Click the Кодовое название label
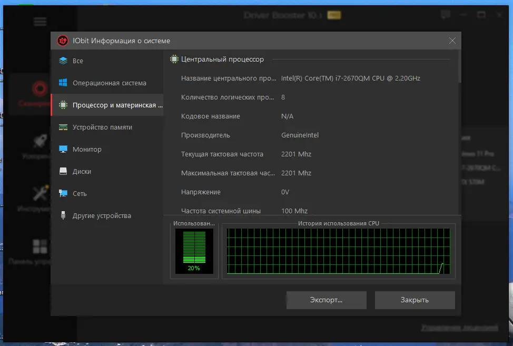This screenshot has width=513, height=346. pos(210,116)
